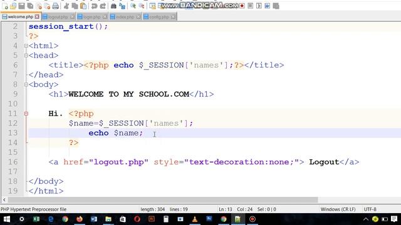
Task: Click the 'session_start' text on line 2
Action: pyautogui.click(x=61, y=26)
